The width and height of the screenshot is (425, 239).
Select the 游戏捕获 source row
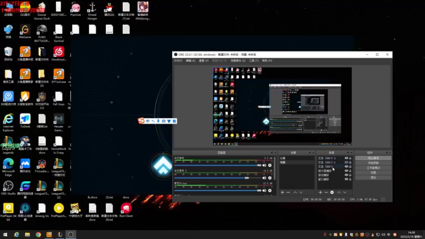335,175
